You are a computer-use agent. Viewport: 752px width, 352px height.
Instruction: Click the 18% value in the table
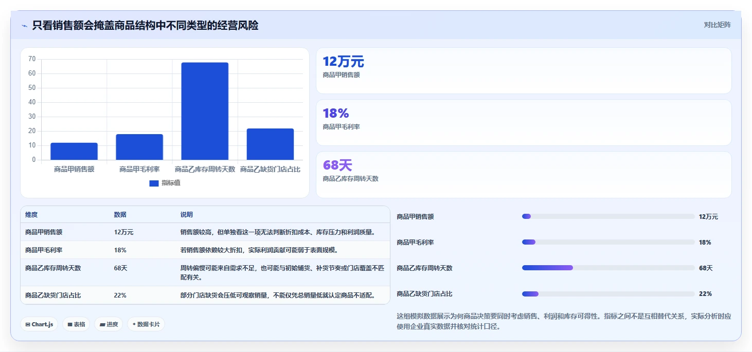(x=120, y=250)
